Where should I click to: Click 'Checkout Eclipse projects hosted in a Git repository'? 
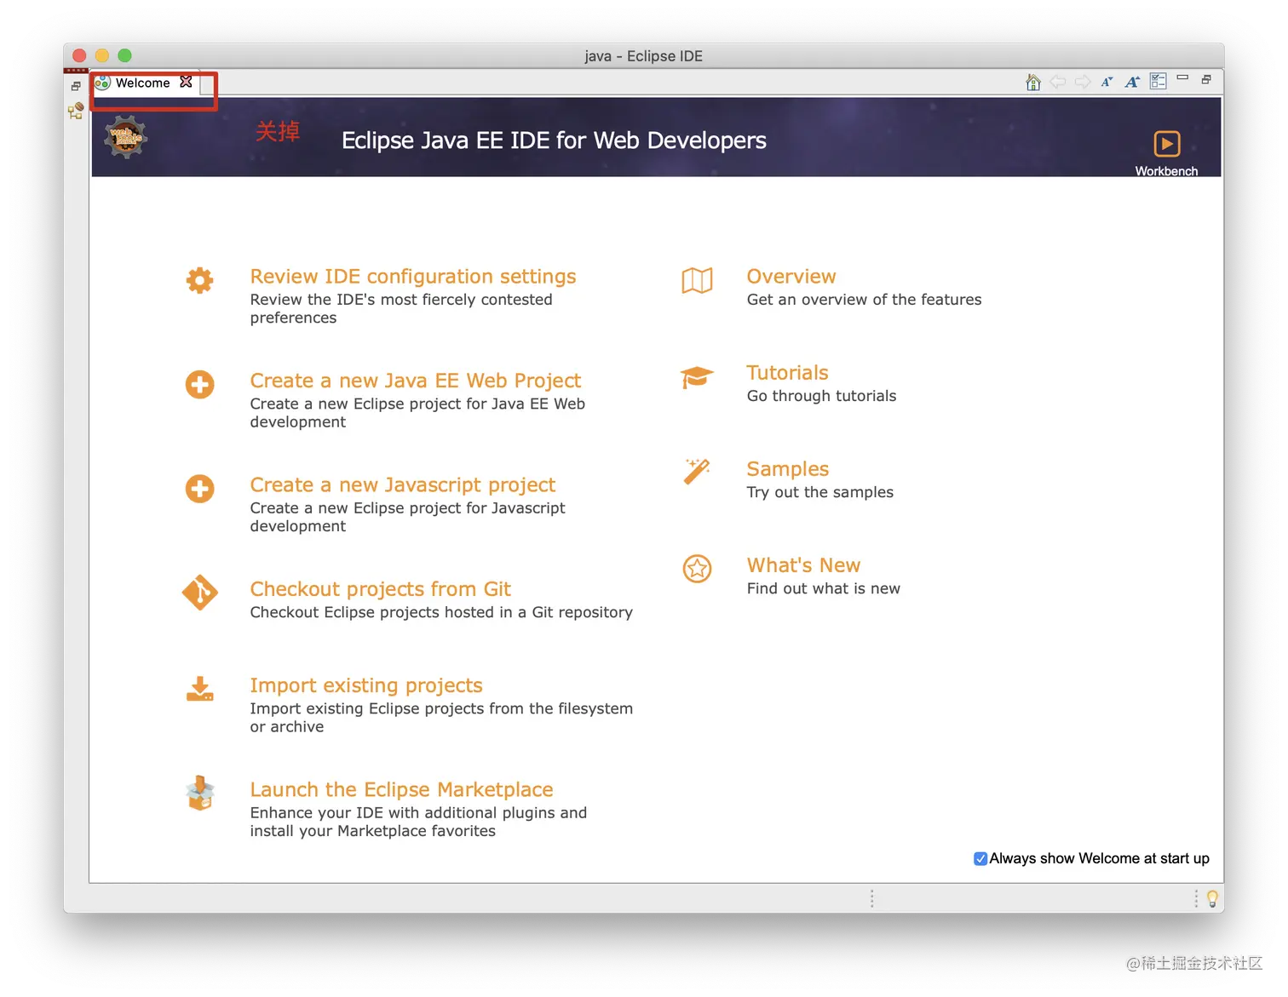(x=441, y=612)
